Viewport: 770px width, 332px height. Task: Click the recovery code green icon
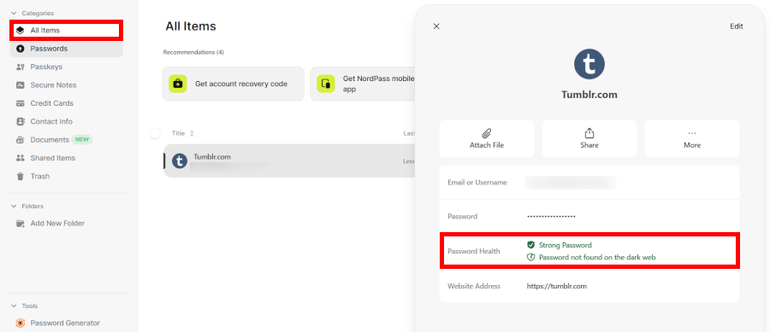178,84
